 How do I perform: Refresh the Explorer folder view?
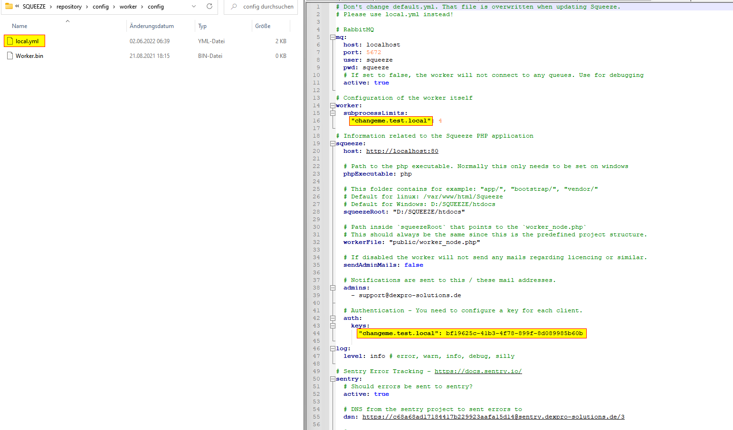[209, 6]
